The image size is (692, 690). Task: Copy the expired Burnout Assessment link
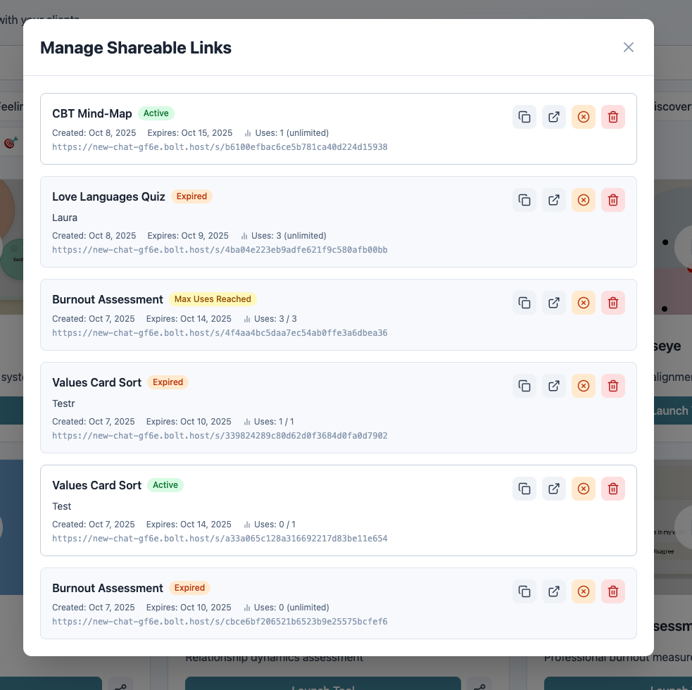[524, 591]
